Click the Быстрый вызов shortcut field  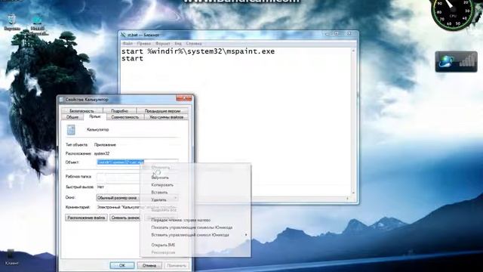pyautogui.click(x=118, y=187)
